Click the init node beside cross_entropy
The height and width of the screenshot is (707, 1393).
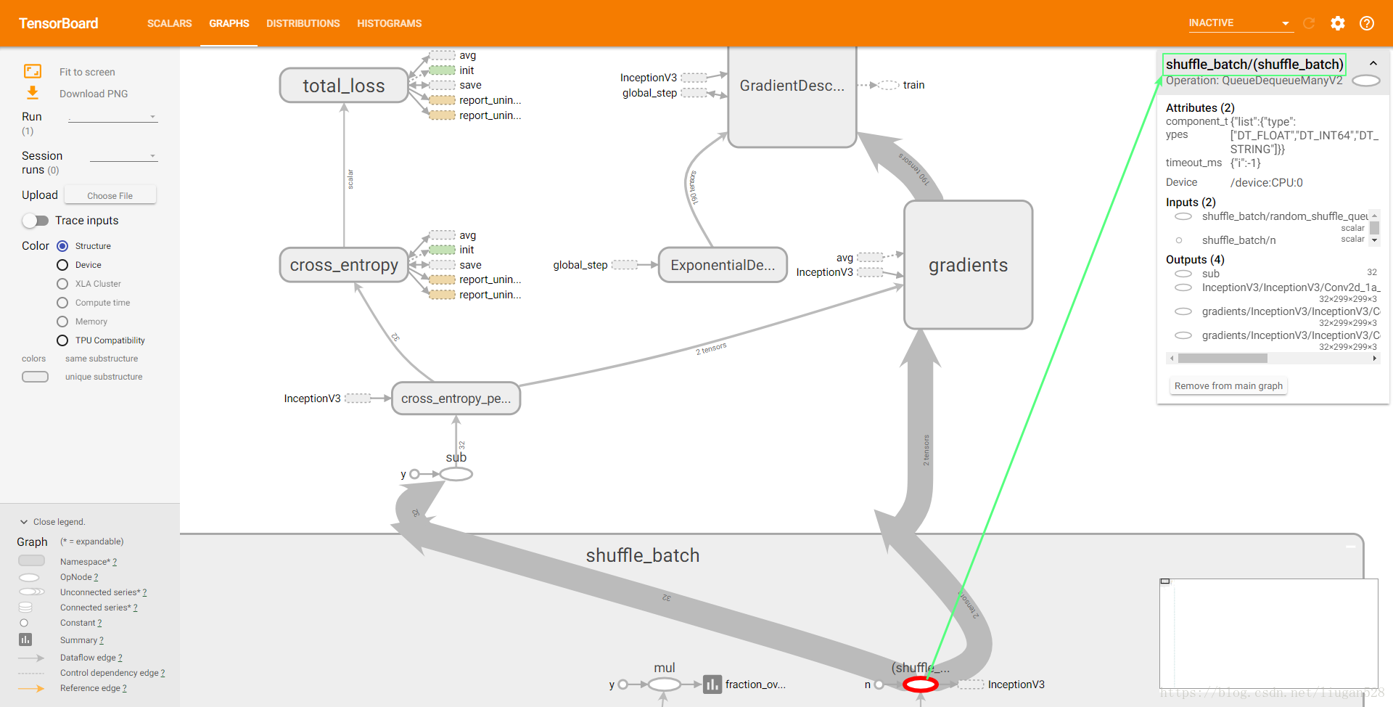[x=443, y=250]
